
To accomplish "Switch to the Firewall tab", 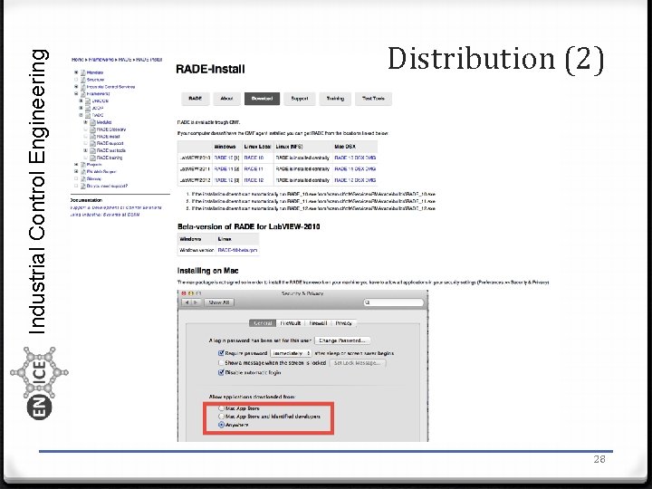I will [x=318, y=323].
